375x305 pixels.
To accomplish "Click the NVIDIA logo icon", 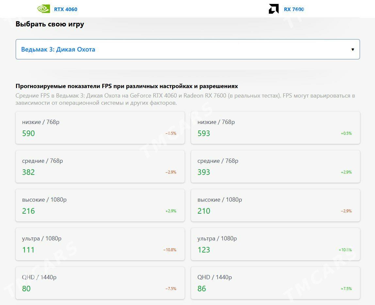I will tap(43, 9).
